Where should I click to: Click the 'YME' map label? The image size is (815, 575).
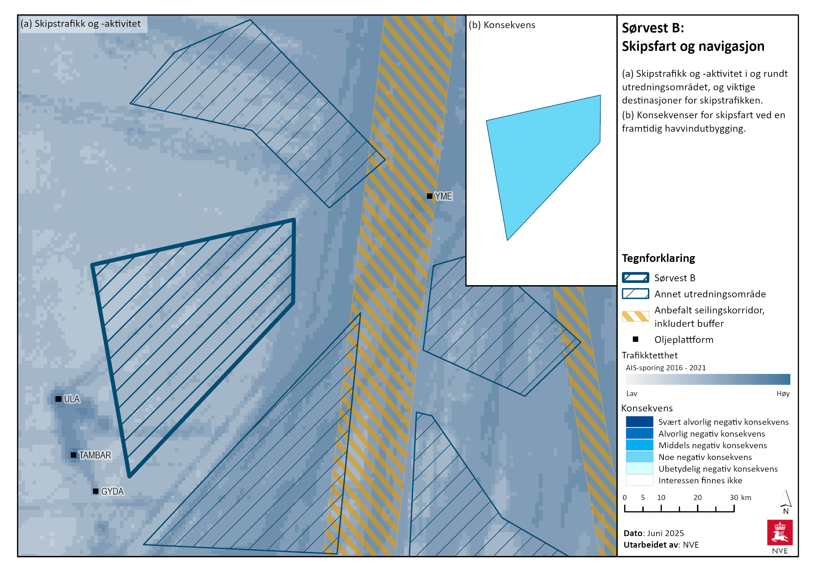tap(443, 196)
